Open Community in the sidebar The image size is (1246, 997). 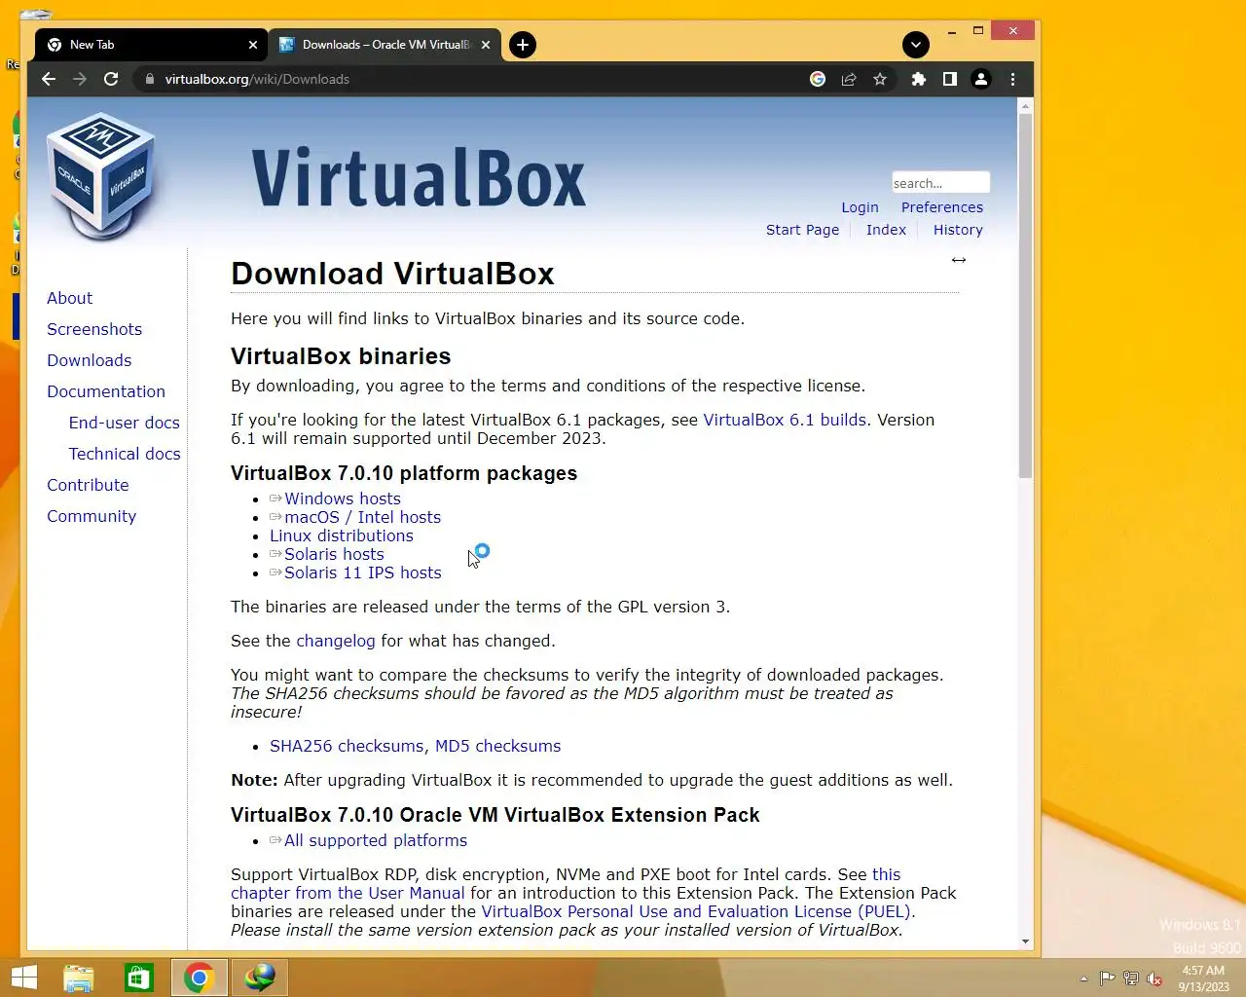pyautogui.click(x=92, y=516)
